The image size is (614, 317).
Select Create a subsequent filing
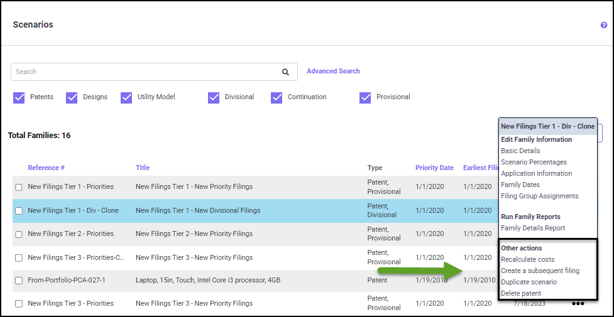(540, 271)
